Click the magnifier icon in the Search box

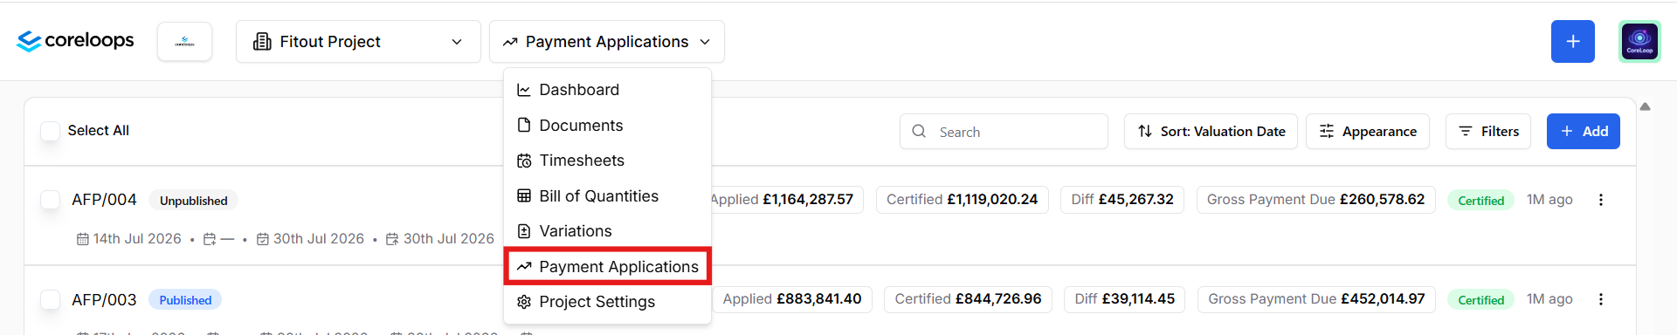919,132
